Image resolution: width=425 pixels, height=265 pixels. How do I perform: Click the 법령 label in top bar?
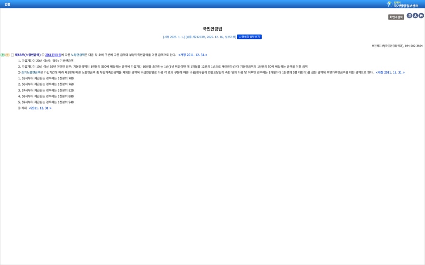(x=7, y=5)
